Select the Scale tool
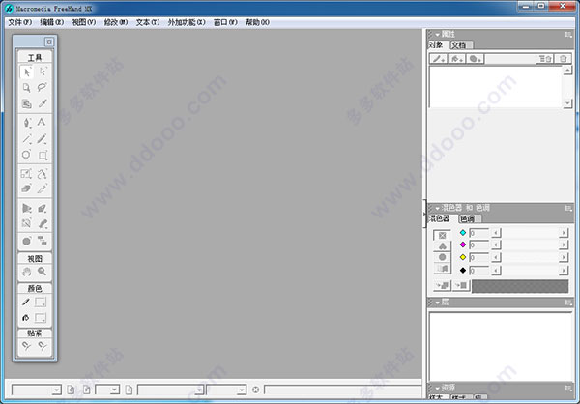580x404 pixels. coord(26,174)
